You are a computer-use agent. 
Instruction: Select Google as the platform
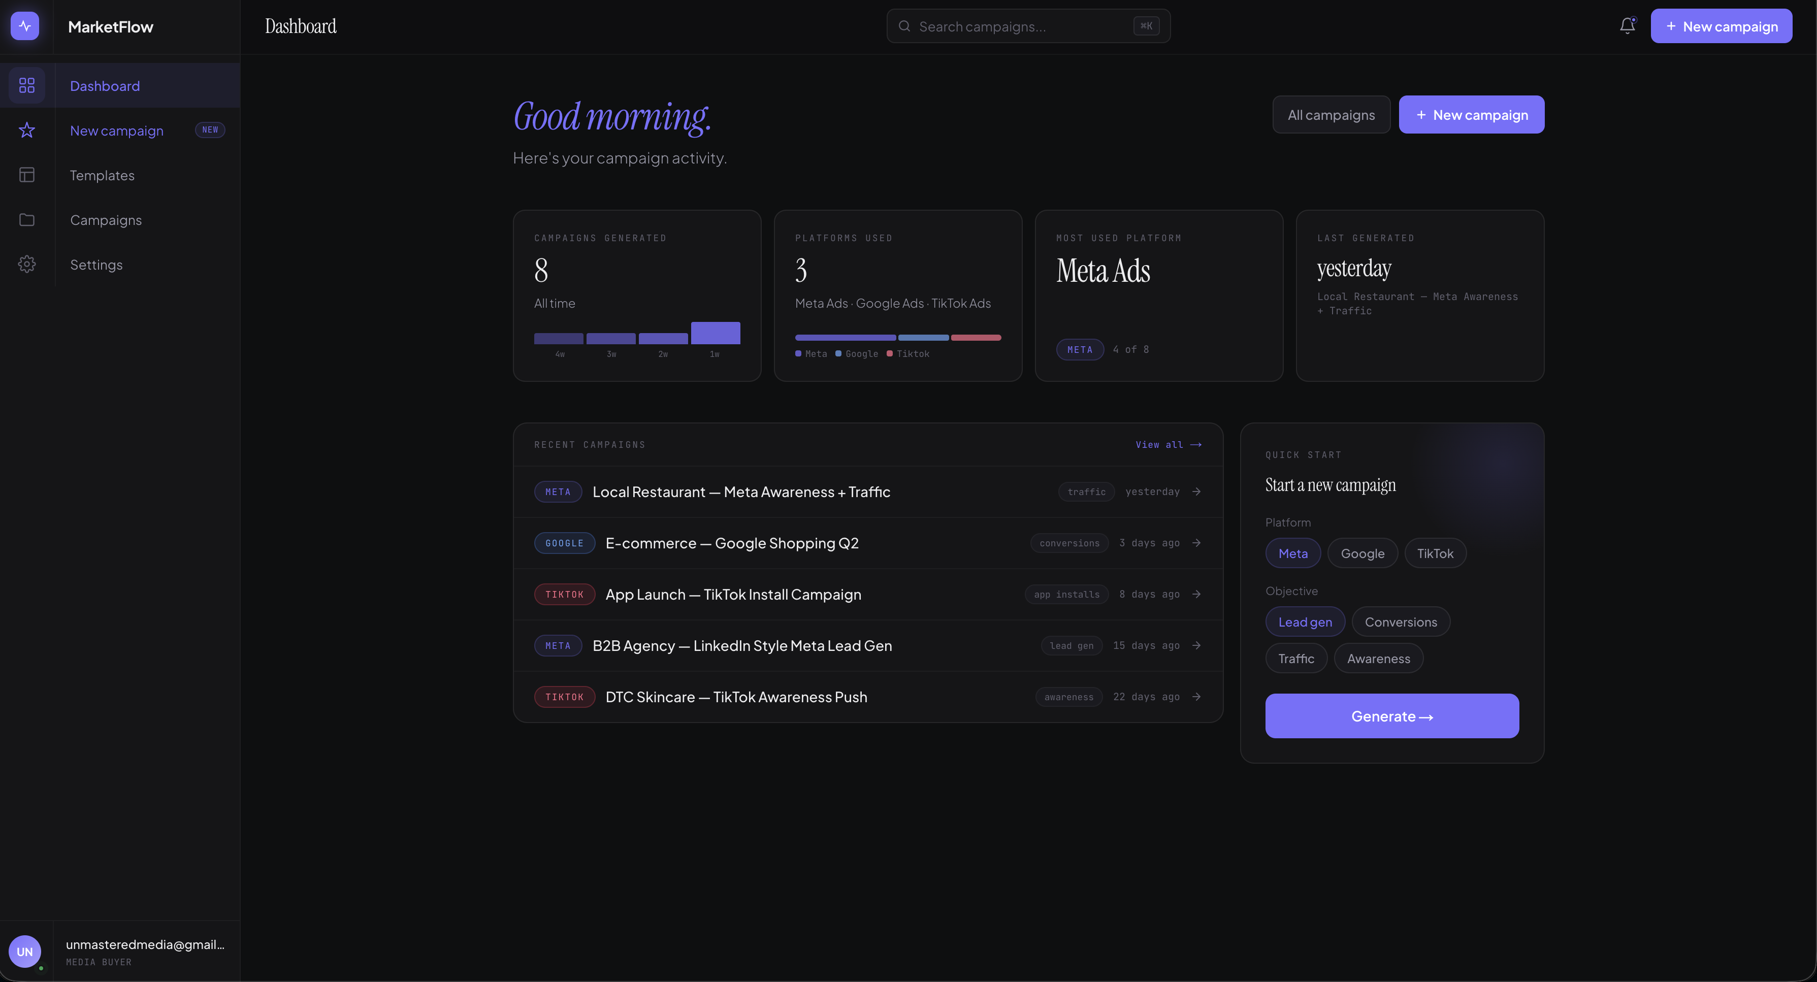(1362, 553)
